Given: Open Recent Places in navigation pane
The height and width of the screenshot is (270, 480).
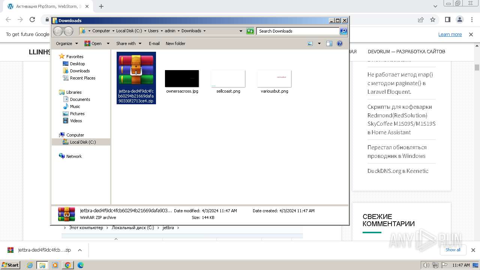Looking at the screenshot, I should point(82,78).
